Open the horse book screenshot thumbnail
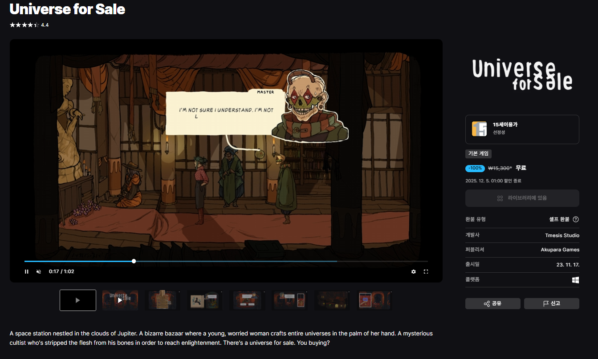 coord(205,300)
